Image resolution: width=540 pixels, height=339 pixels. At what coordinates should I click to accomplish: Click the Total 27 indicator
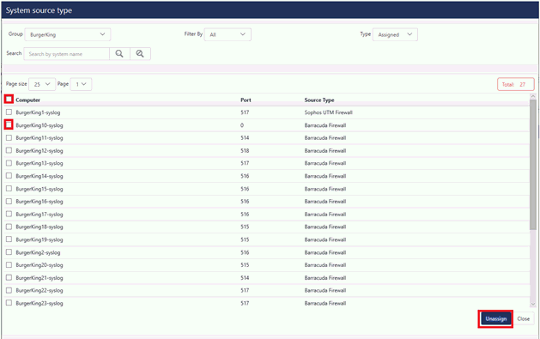516,84
